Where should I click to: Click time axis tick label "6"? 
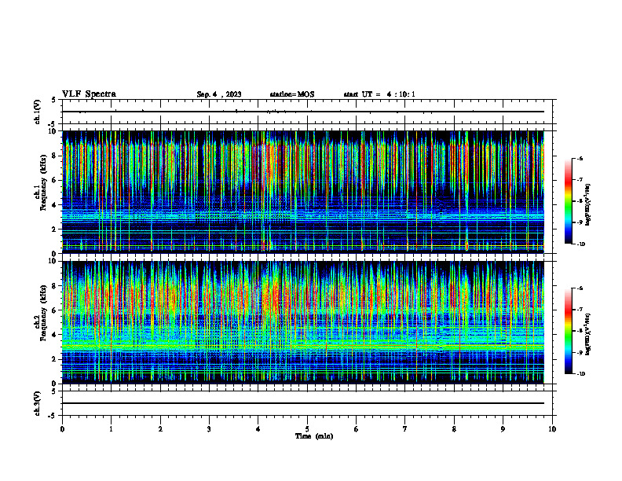click(357, 429)
